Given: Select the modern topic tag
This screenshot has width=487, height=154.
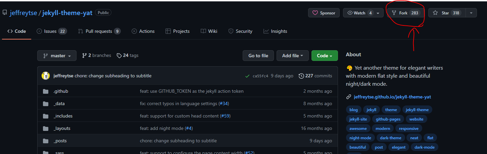Looking at the screenshot, I should coord(383,129).
